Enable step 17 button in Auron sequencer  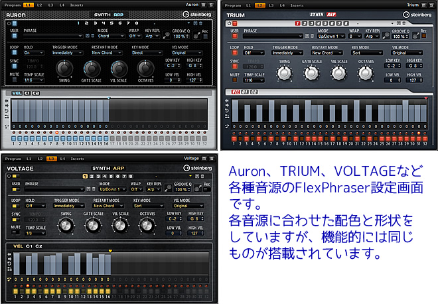112,138
